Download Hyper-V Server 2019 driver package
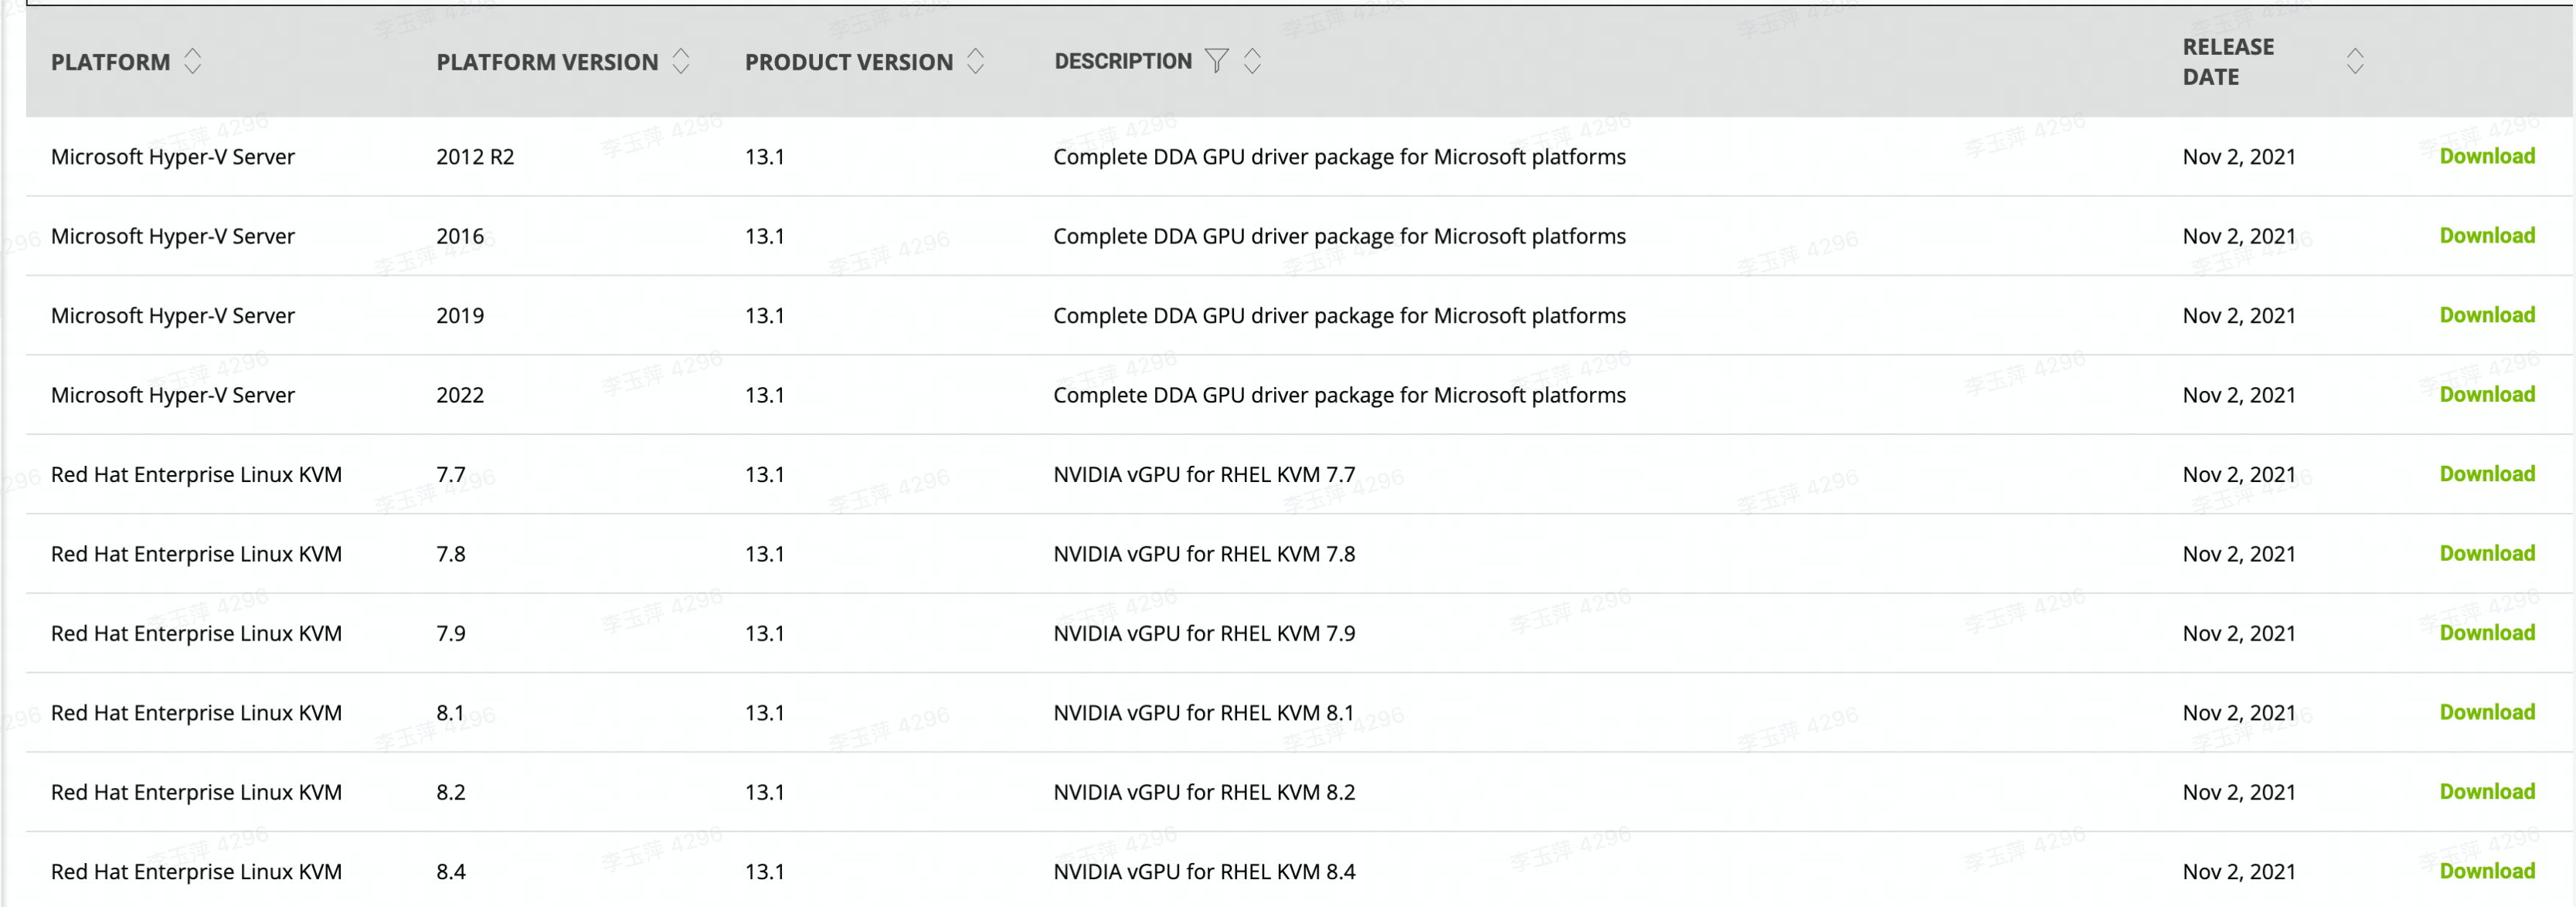The height and width of the screenshot is (907, 2576). (x=2487, y=315)
